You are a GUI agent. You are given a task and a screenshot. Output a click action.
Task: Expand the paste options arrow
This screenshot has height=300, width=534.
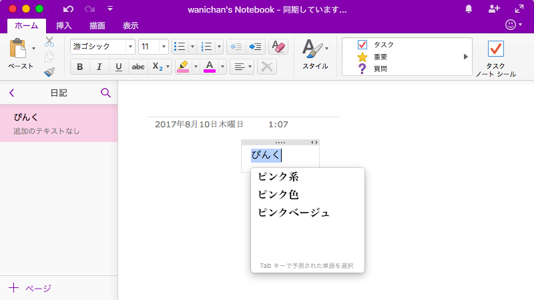click(x=33, y=49)
